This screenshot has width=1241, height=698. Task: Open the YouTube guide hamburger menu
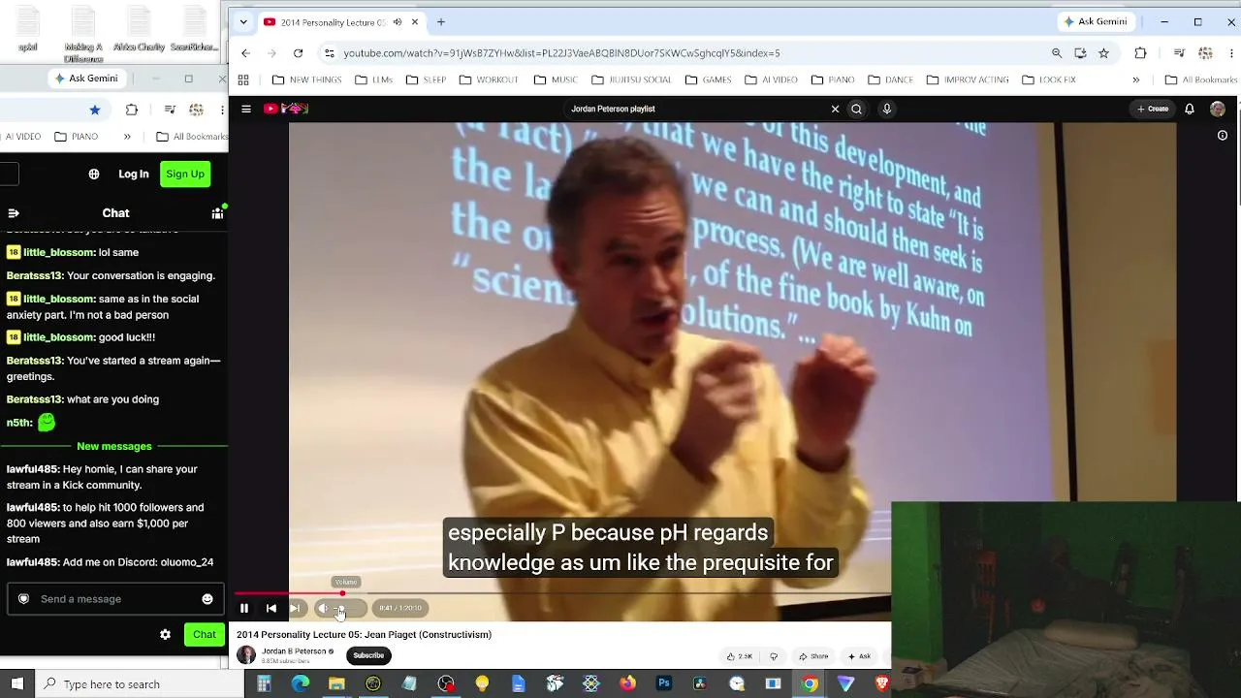tap(246, 110)
